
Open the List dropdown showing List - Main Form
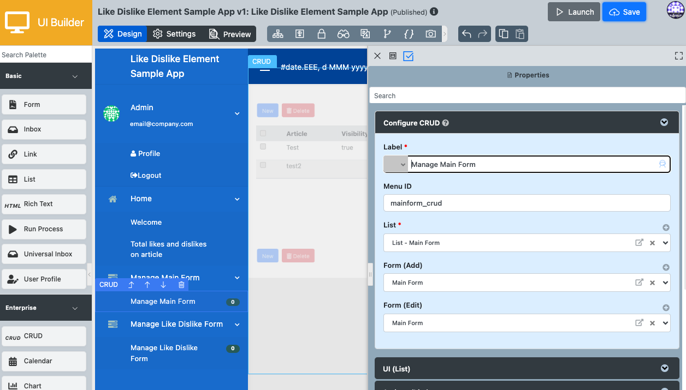tap(665, 243)
